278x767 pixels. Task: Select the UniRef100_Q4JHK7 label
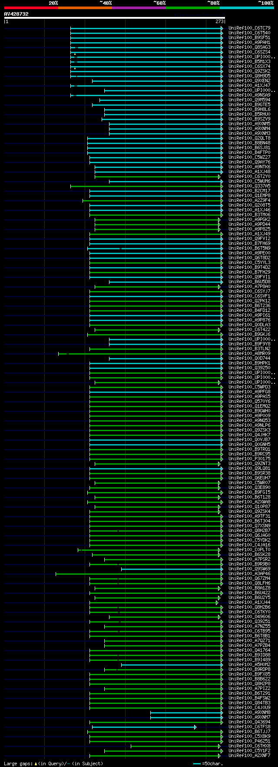249,435
